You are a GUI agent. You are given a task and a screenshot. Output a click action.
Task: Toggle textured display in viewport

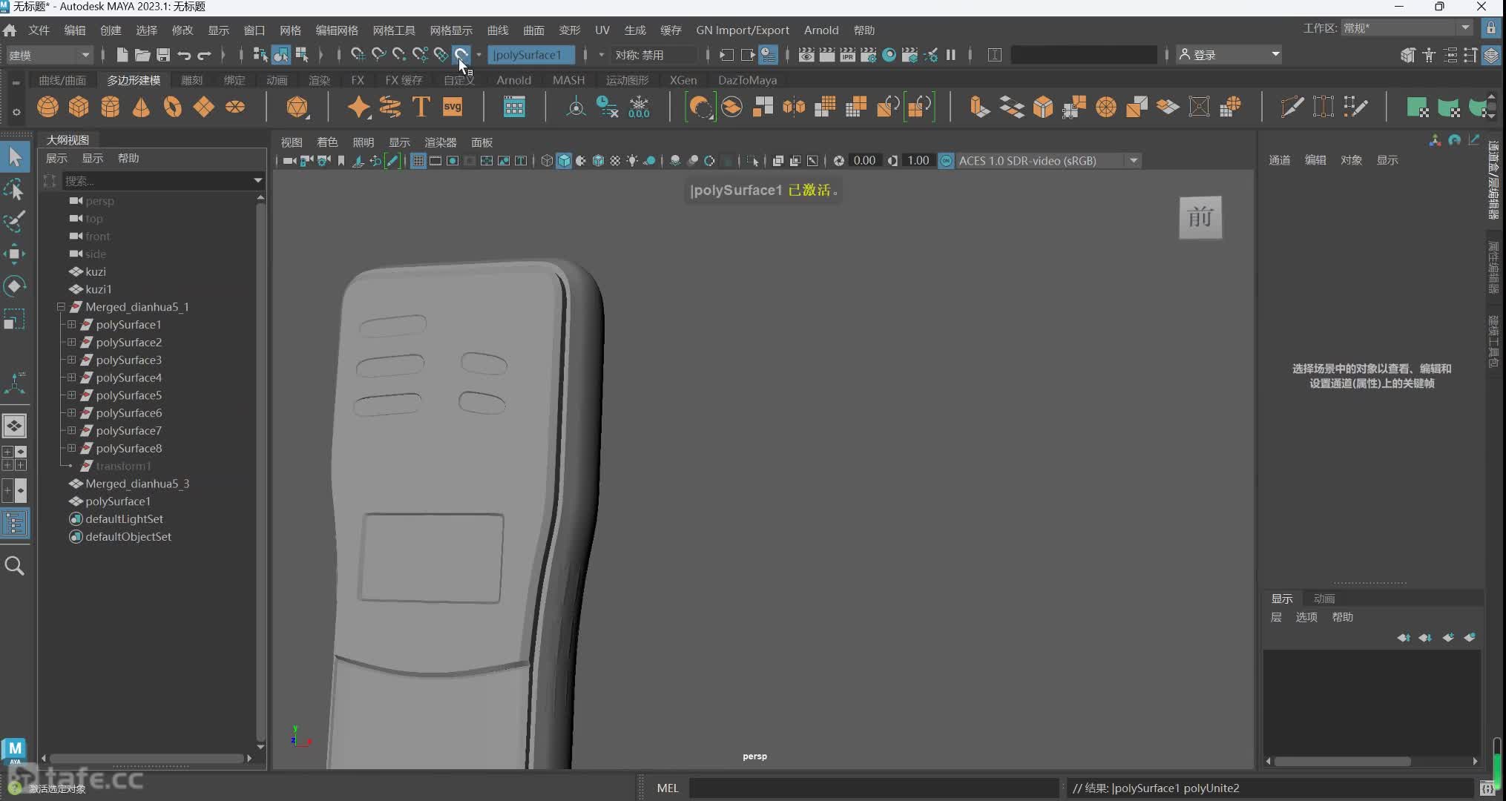tap(615, 161)
